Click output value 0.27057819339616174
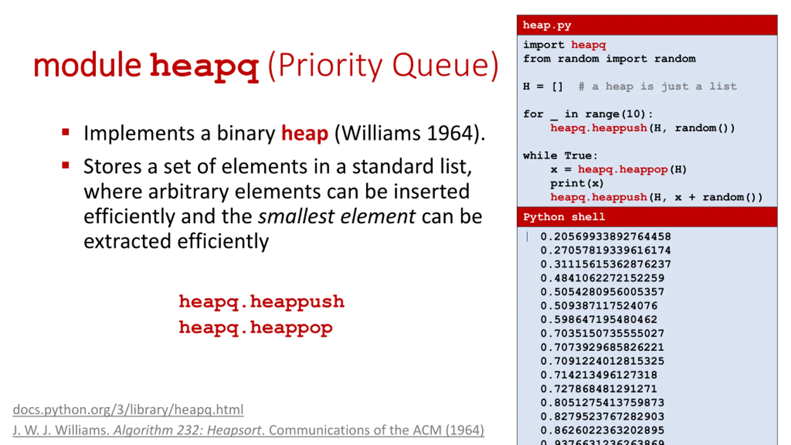The image size is (791, 445). point(606,250)
